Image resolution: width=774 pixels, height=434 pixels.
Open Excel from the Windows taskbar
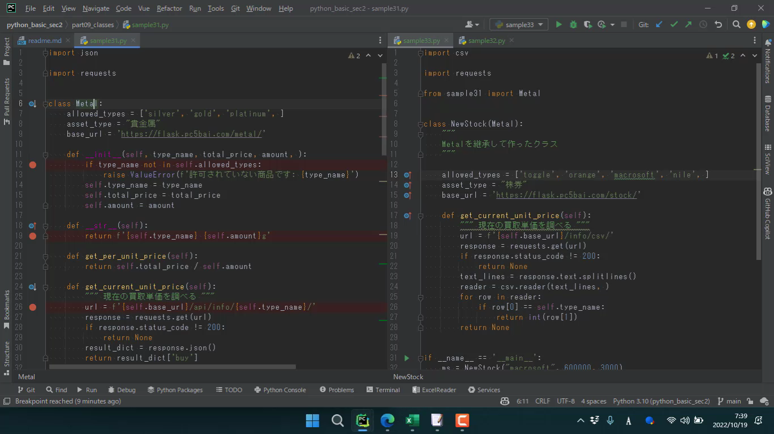(x=412, y=420)
